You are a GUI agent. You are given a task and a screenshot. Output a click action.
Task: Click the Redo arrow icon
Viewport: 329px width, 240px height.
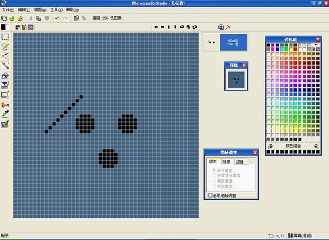click(x=65, y=18)
